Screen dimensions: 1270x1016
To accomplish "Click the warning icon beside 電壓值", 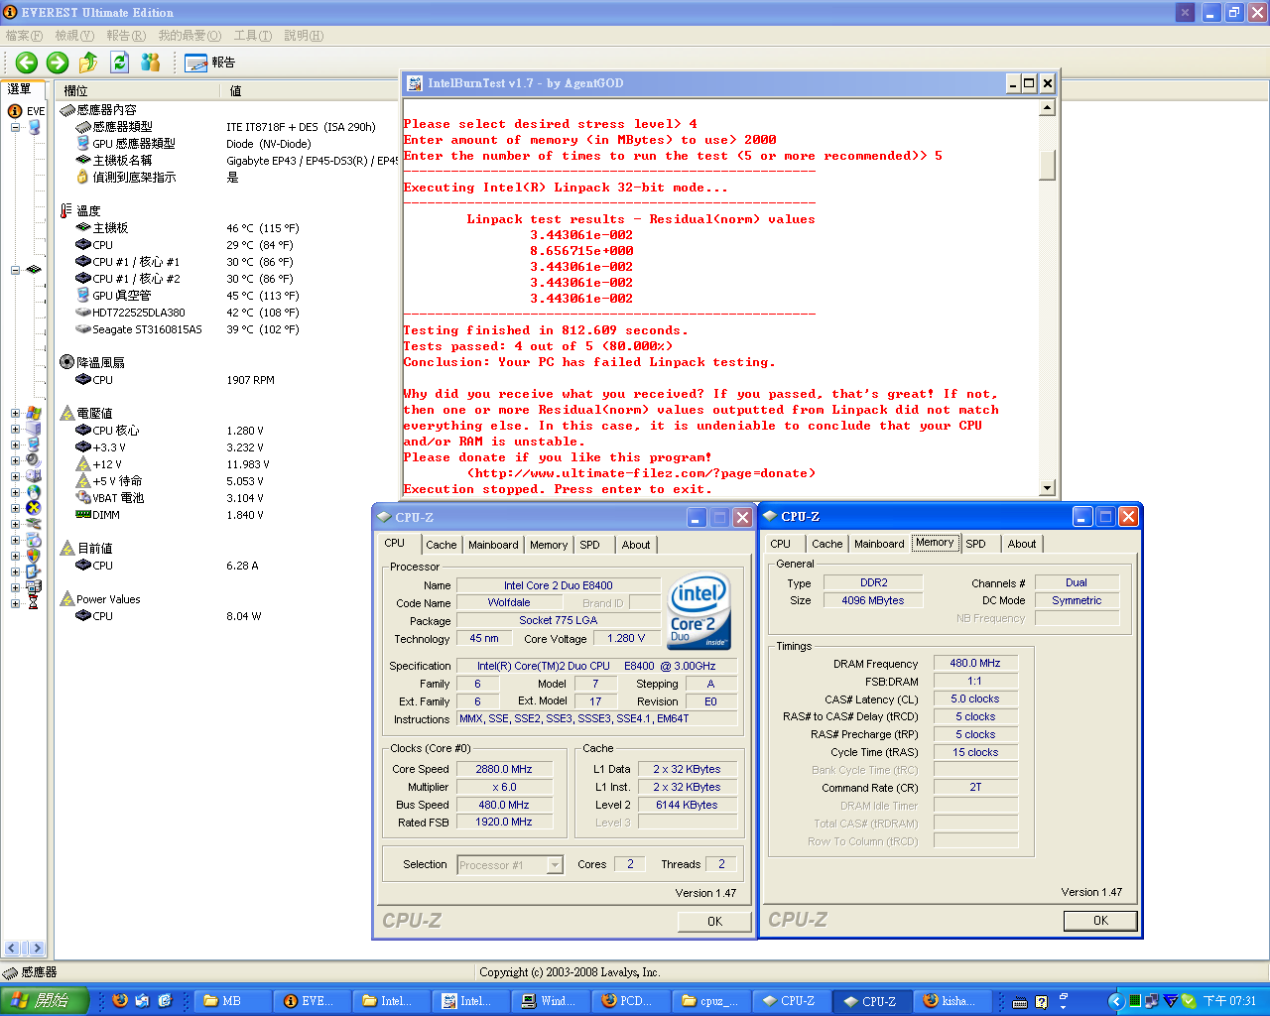I will click(67, 413).
